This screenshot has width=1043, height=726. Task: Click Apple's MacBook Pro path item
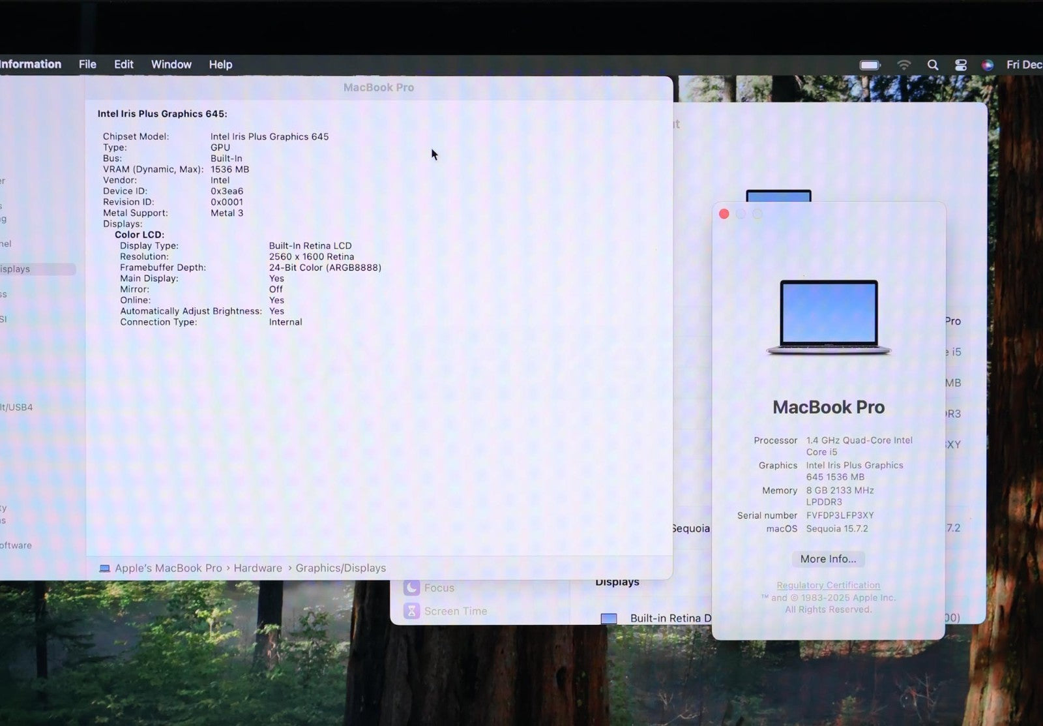coord(168,568)
